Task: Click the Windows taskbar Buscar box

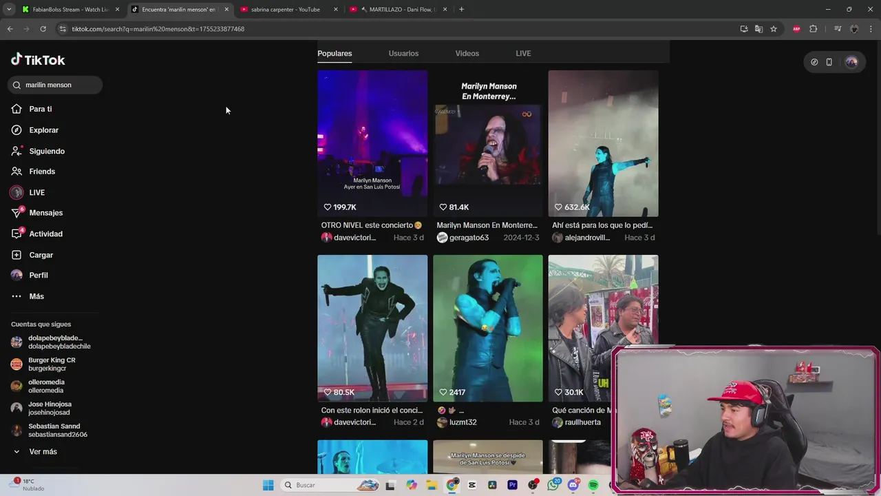Action: click(330, 485)
